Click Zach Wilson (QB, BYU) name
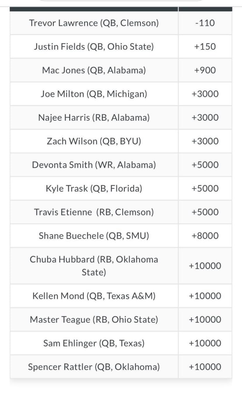This screenshot has height=393, width=242. (94, 141)
